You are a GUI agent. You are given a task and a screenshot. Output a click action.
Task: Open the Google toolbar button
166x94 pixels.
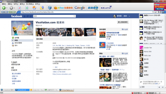80,8
